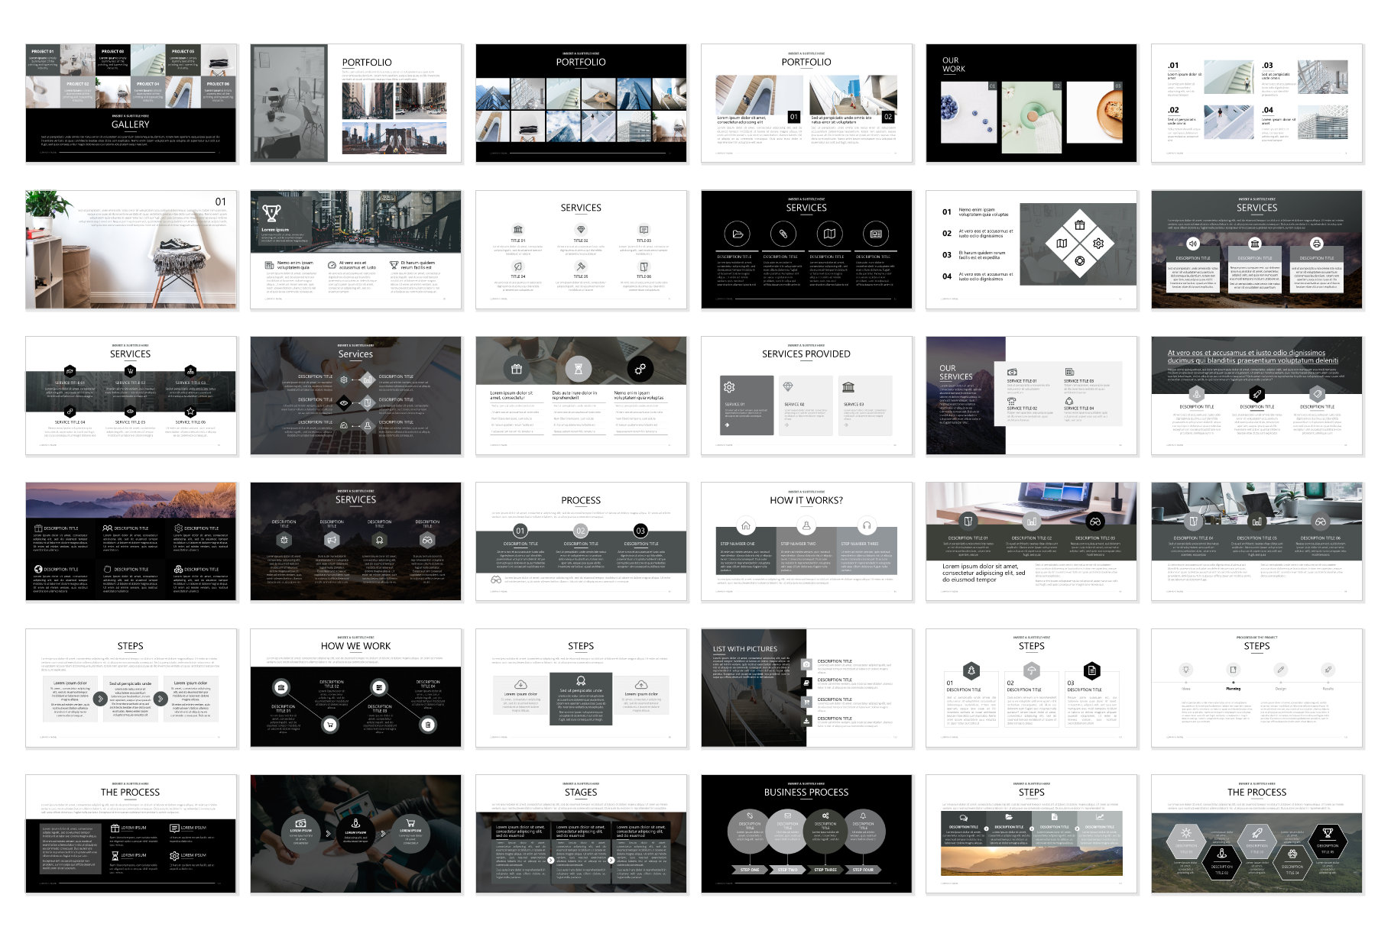Select the Planning marker on the Steps timeline
1391x927 pixels.
tap(1233, 689)
